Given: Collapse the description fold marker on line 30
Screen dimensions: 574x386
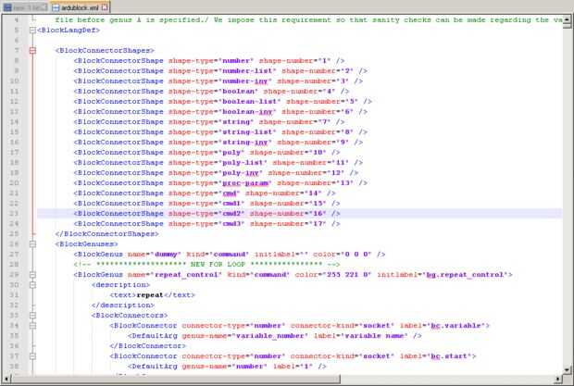Looking at the screenshot, I should click(x=32, y=285).
